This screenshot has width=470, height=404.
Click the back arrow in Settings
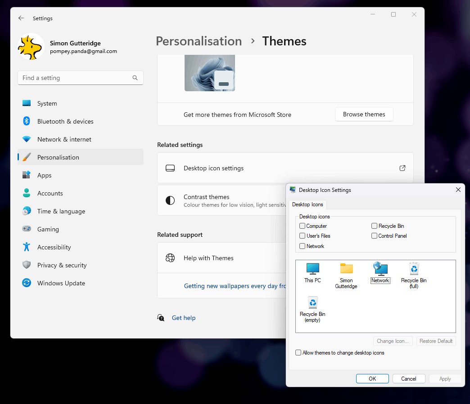pyautogui.click(x=21, y=18)
